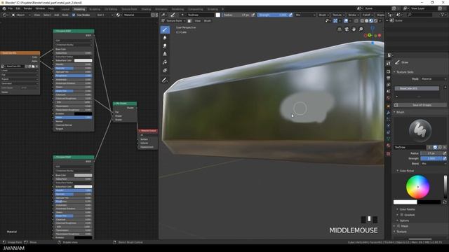Toggle the Mask checkbox in brush panel
The height and width of the screenshot is (252, 449).
point(398,226)
